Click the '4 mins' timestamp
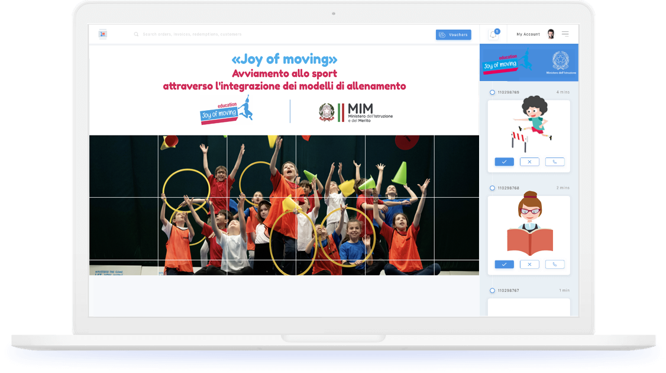666x373 pixels. (x=562, y=92)
